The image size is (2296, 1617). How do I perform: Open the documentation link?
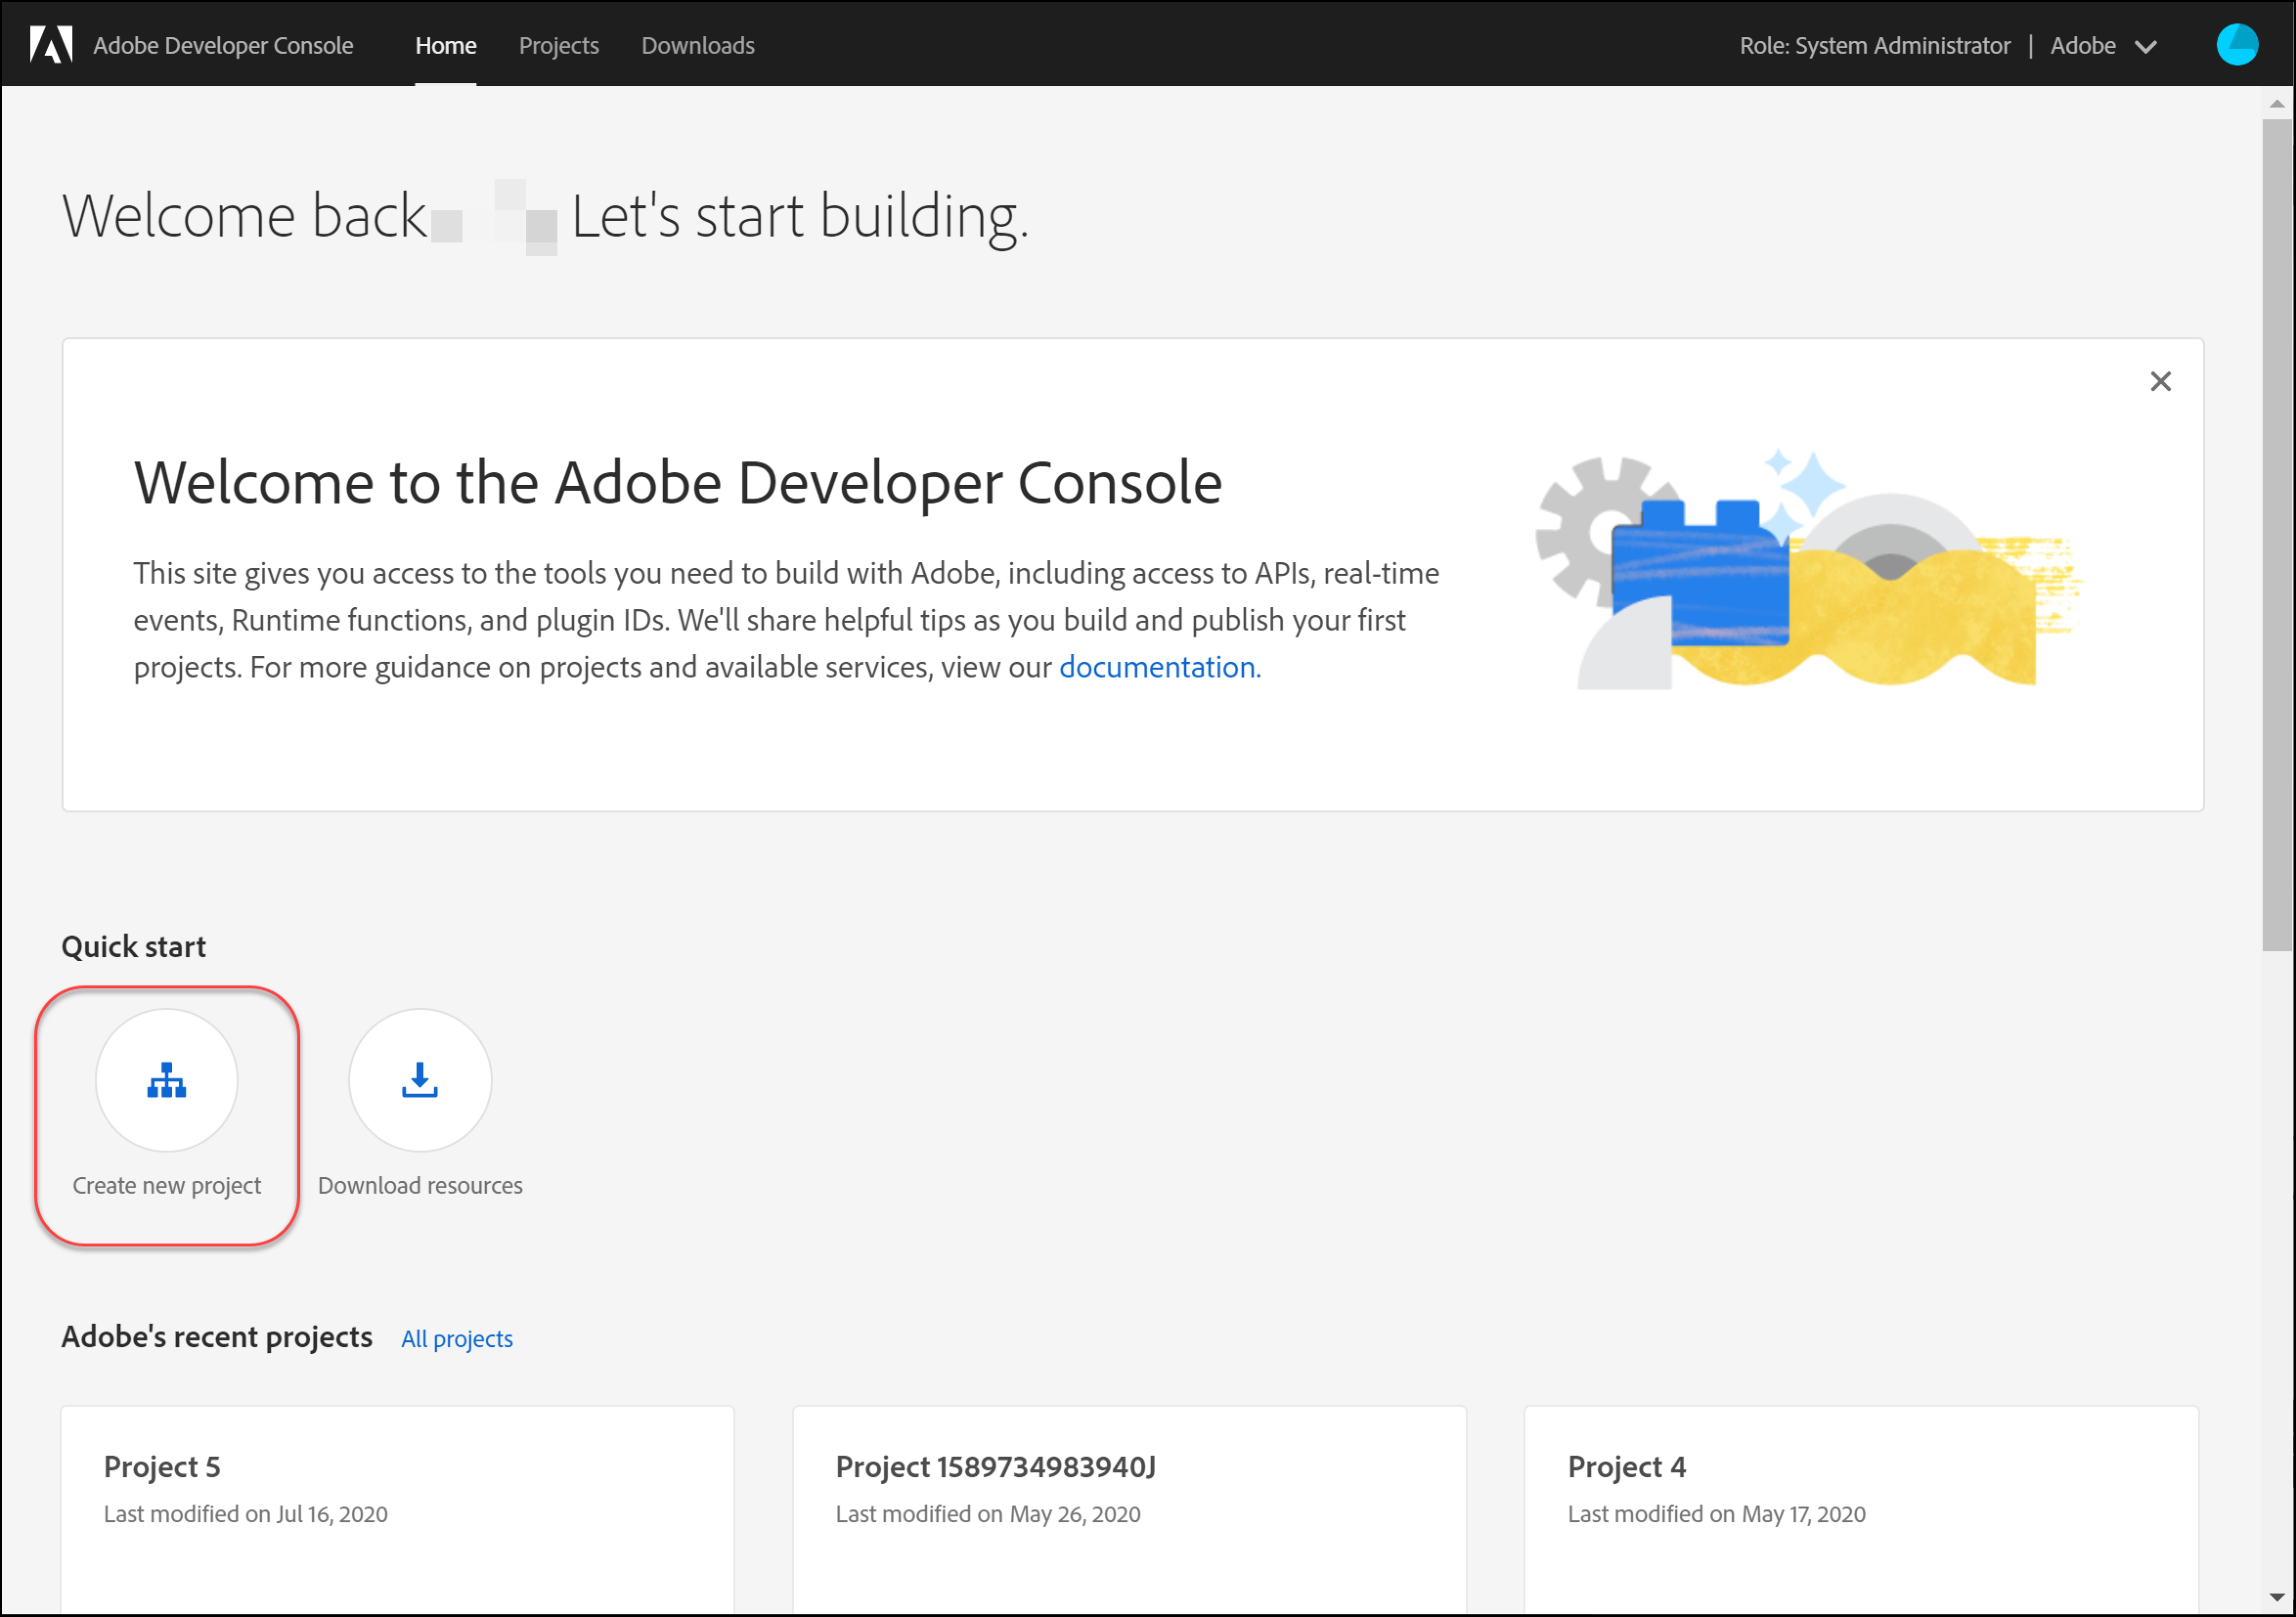(x=1159, y=667)
